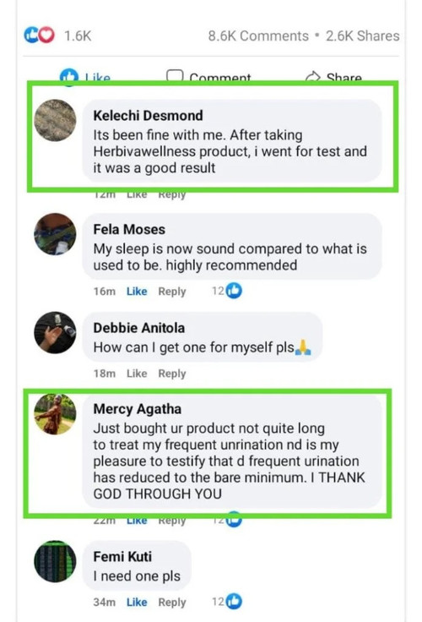Screen dimensions: 422x622
Task: View the 2.6K Shares list
Action: [363, 35]
